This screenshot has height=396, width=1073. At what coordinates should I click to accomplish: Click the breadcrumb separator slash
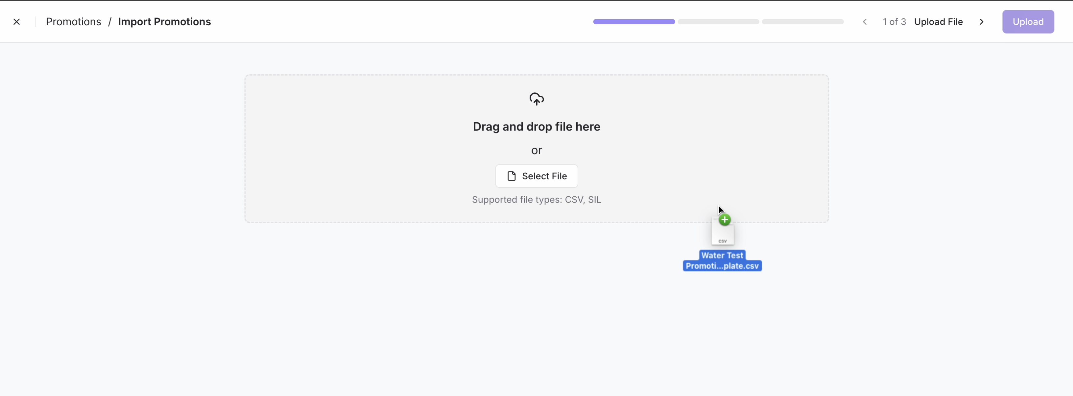pyautogui.click(x=110, y=21)
